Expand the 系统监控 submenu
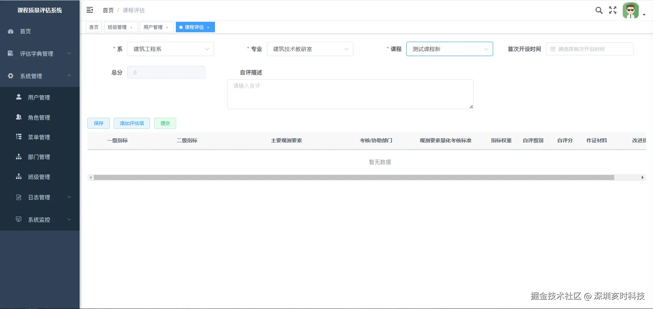The height and width of the screenshot is (309, 653). point(69,219)
